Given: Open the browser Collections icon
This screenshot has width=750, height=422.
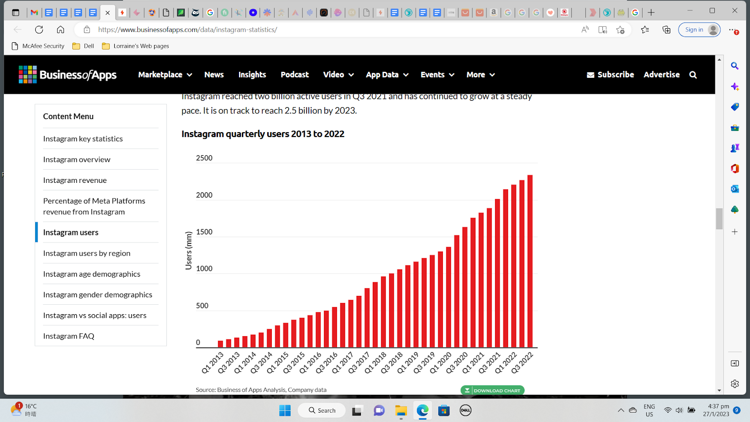Looking at the screenshot, I should pyautogui.click(x=666, y=30).
